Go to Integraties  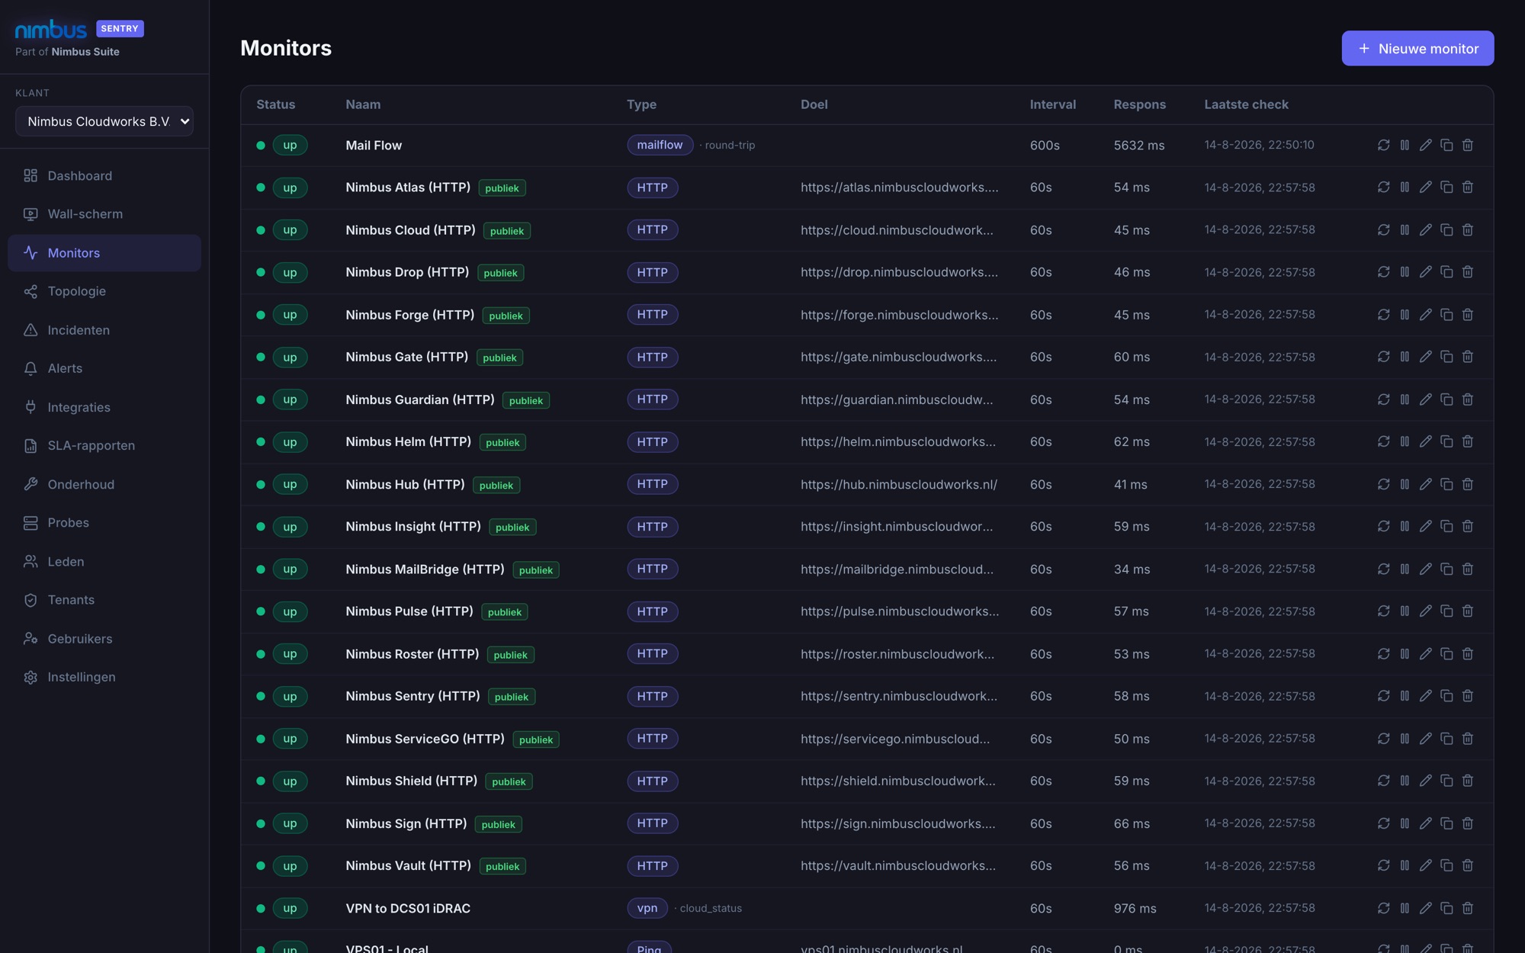tap(104, 407)
